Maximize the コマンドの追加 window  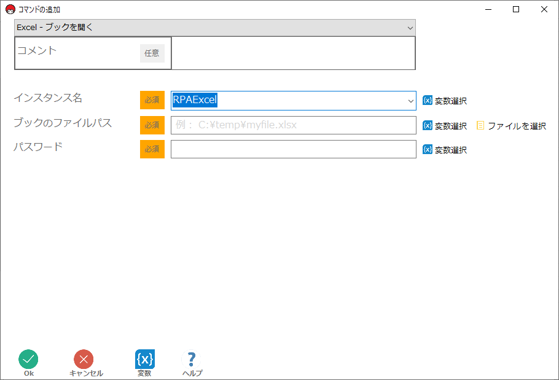tap(516, 9)
